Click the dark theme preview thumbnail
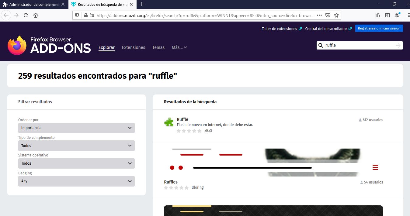The width and height of the screenshot is (410, 216). pyautogui.click(x=273, y=211)
